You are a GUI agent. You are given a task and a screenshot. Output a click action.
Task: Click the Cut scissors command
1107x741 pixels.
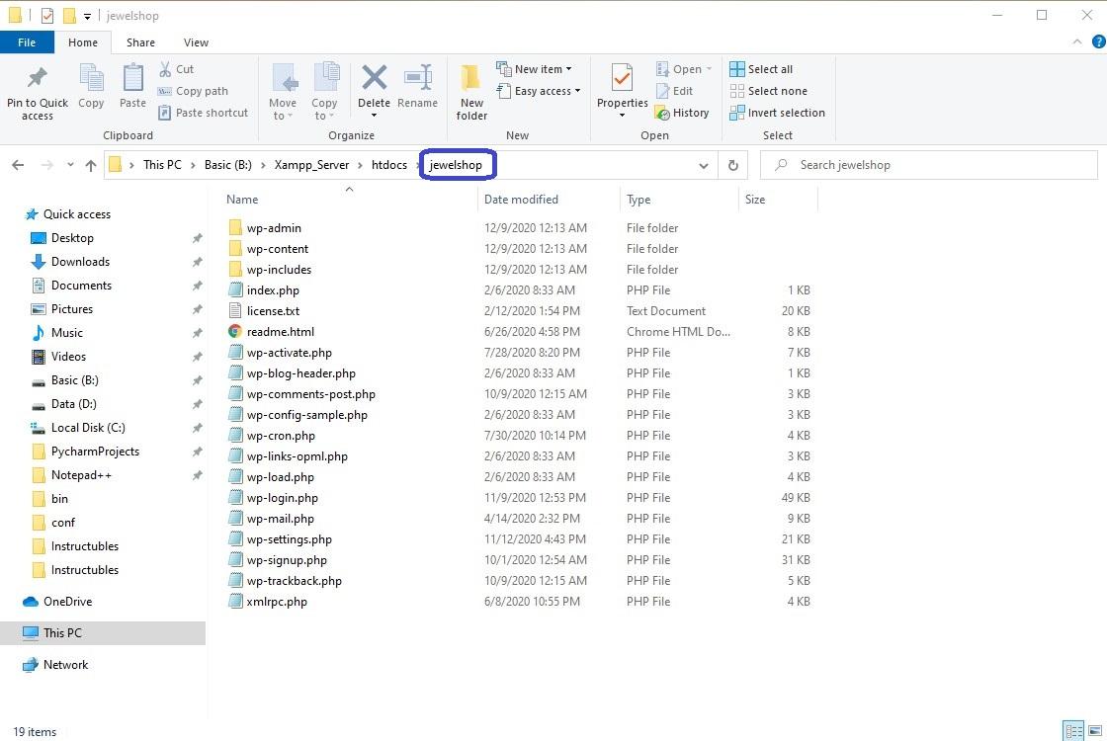tap(177, 69)
